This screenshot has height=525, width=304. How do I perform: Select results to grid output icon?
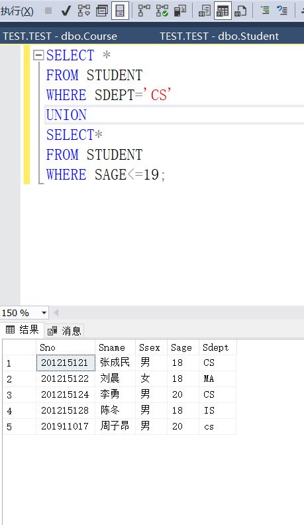223,11
